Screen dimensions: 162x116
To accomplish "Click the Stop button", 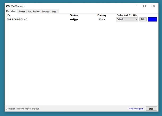I will point(151,109).
